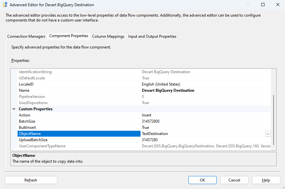Image resolution: width=285 pixels, height=189 pixels.
Task: Open Help for the editor
Action: tap(266, 180)
